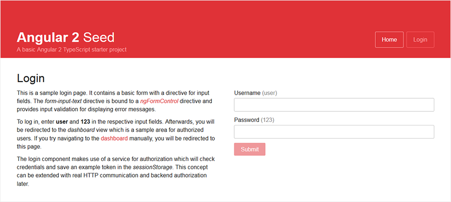
Task: Click the bold 123 in instructions
Action: 86,122
